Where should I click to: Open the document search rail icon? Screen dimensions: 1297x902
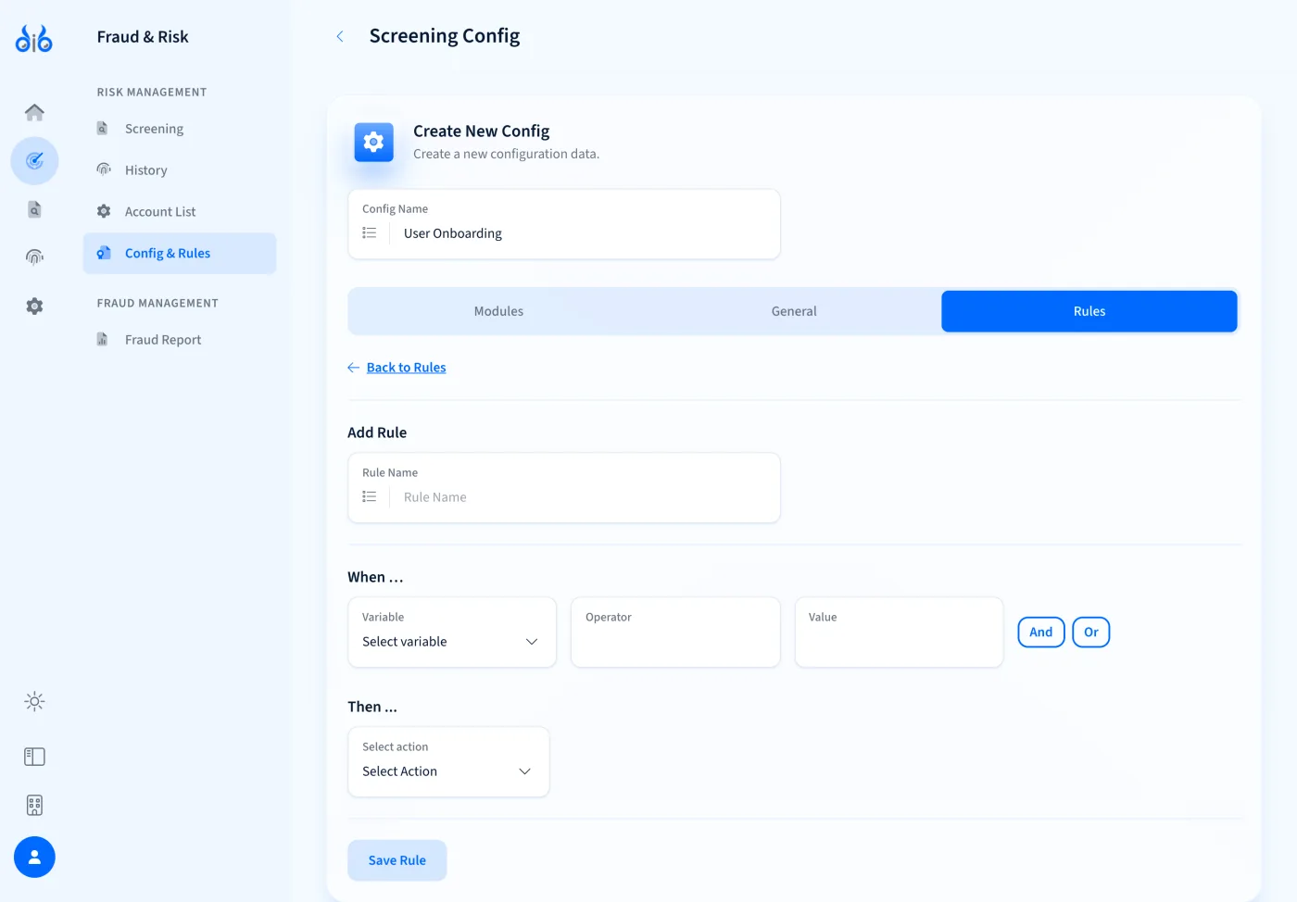point(34,209)
